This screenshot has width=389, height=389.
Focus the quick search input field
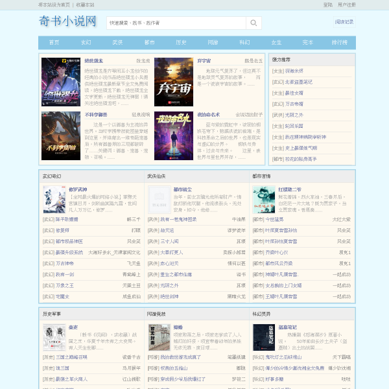[x=176, y=23]
